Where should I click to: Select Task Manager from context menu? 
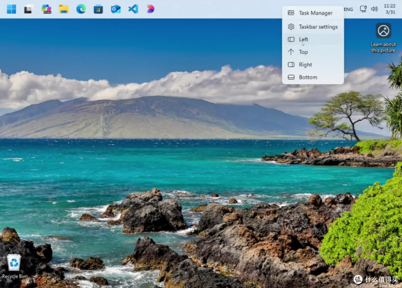(x=313, y=13)
